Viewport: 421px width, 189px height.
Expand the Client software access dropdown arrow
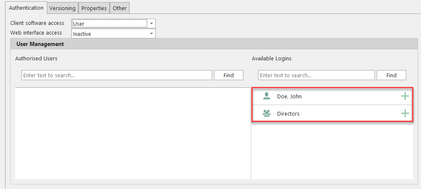click(151, 24)
